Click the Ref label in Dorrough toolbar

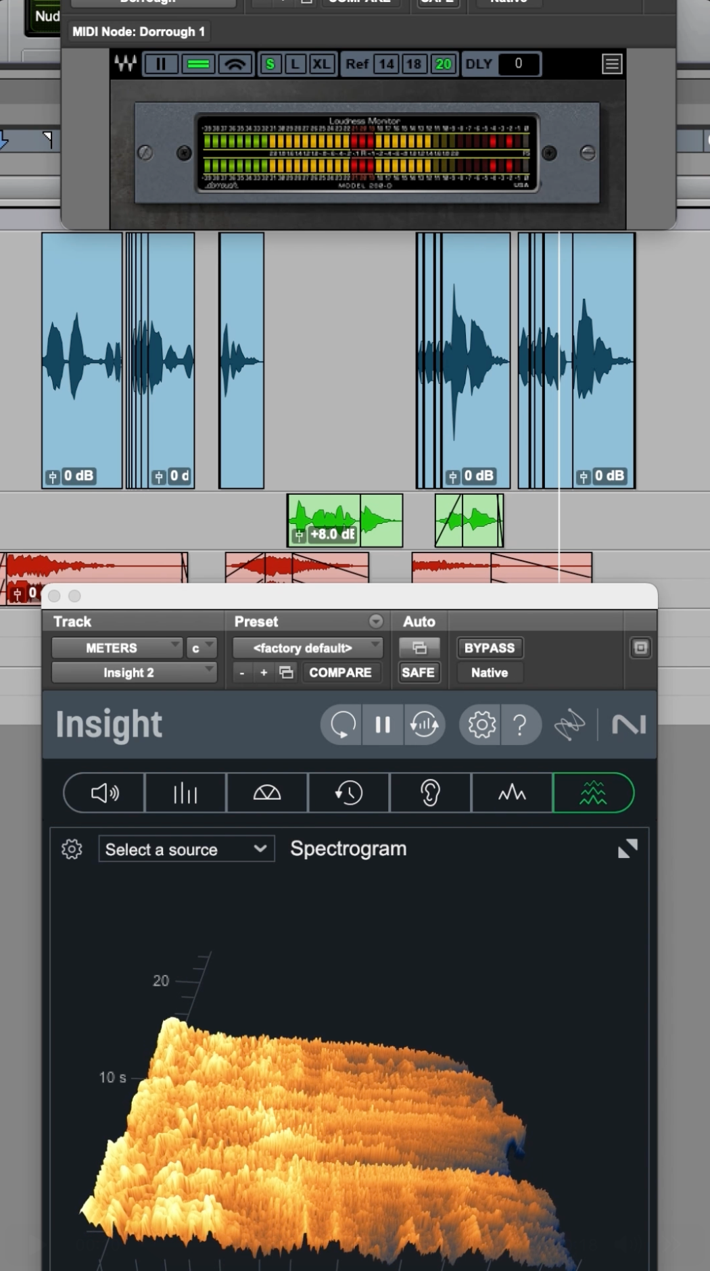coord(357,64)
